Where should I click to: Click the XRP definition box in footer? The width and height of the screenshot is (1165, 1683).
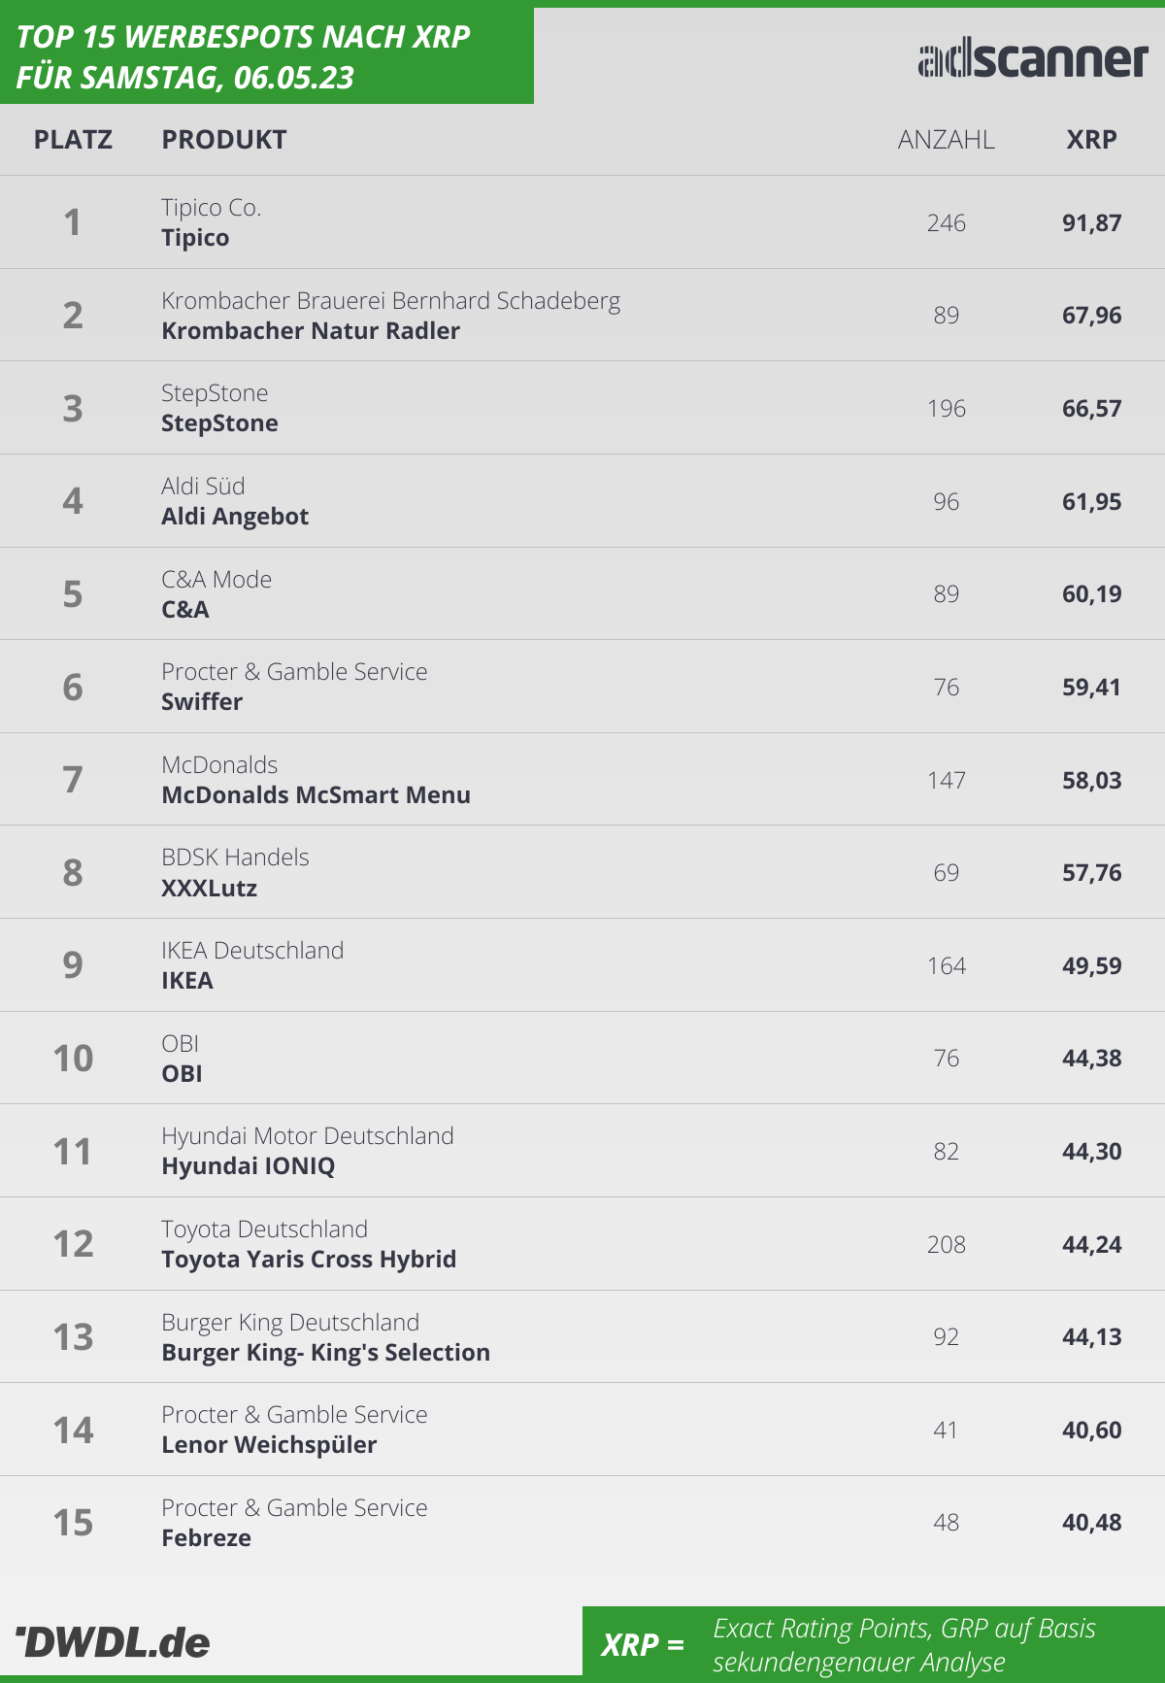pyautogui.click(x=874, y=1641)
